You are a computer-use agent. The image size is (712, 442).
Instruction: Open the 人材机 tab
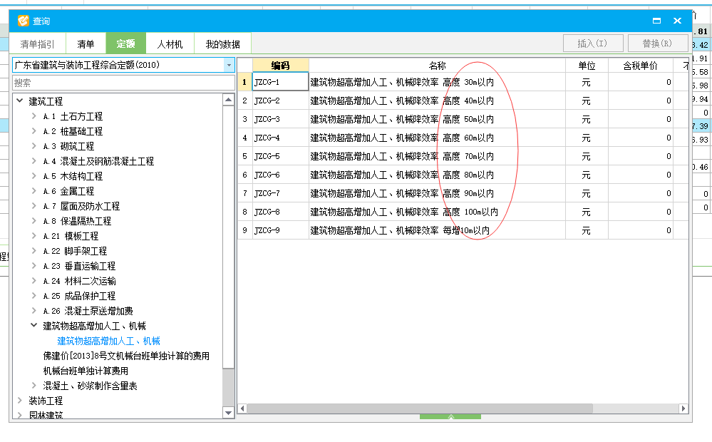coord(170,44)
